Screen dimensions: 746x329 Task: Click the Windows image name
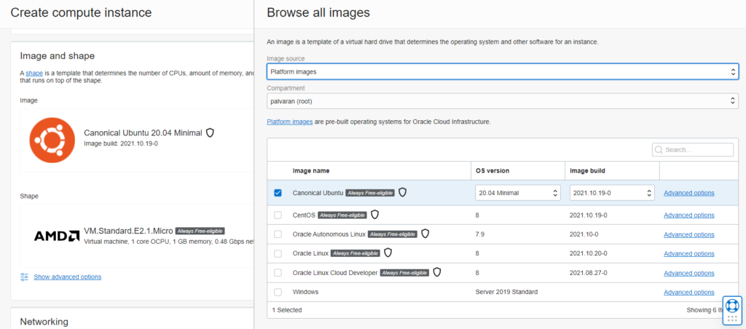tap(305, 292)
